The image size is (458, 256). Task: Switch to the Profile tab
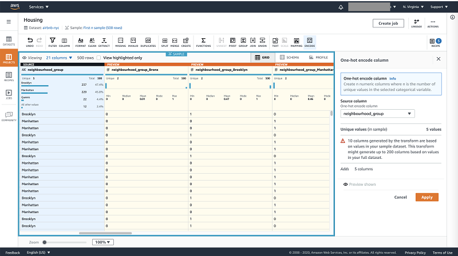(319, 58)
